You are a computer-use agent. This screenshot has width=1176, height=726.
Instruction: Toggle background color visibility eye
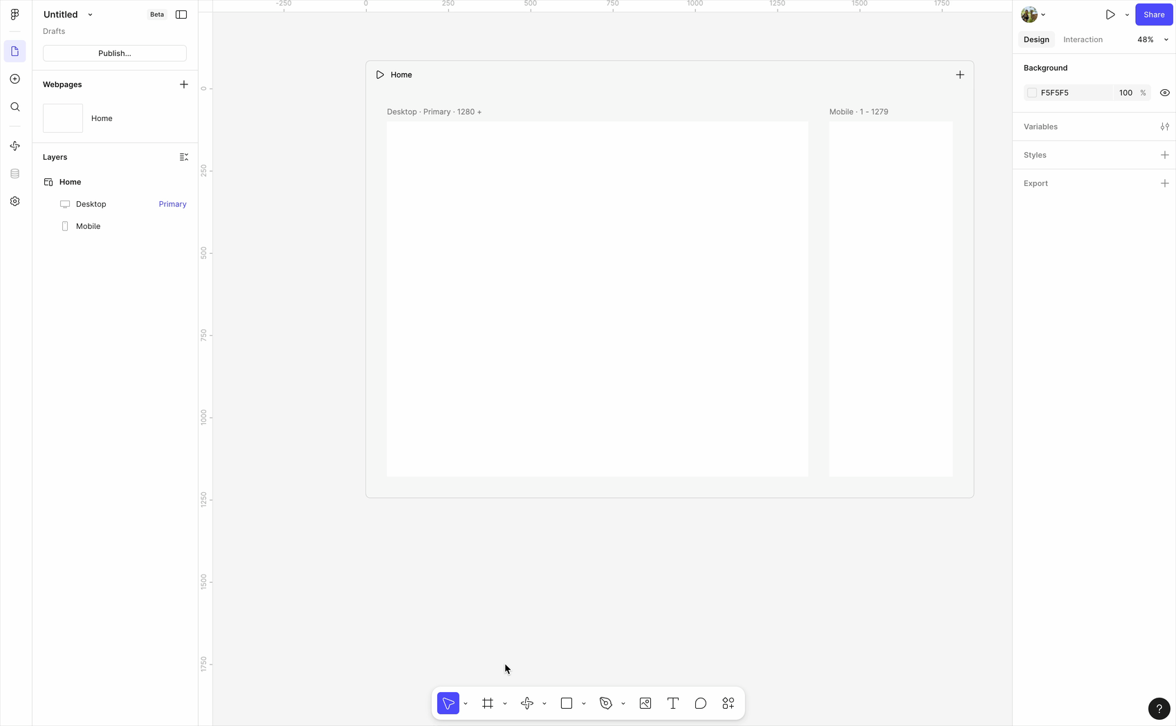tap(1165, 93)
